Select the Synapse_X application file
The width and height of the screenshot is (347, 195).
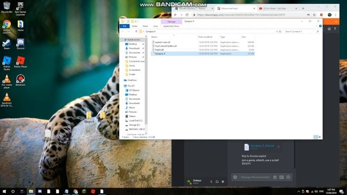point(203,54)
